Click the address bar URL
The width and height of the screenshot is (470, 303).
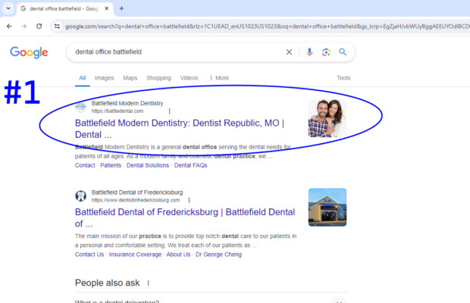267,27
